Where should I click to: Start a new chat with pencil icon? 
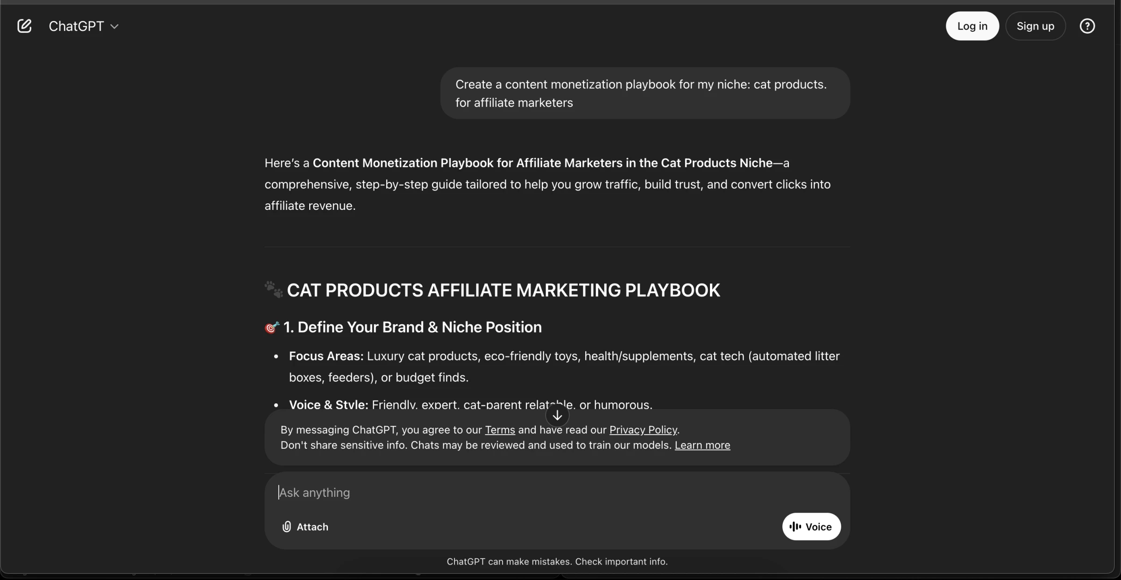pyautogui.click(x=24, y=26)
